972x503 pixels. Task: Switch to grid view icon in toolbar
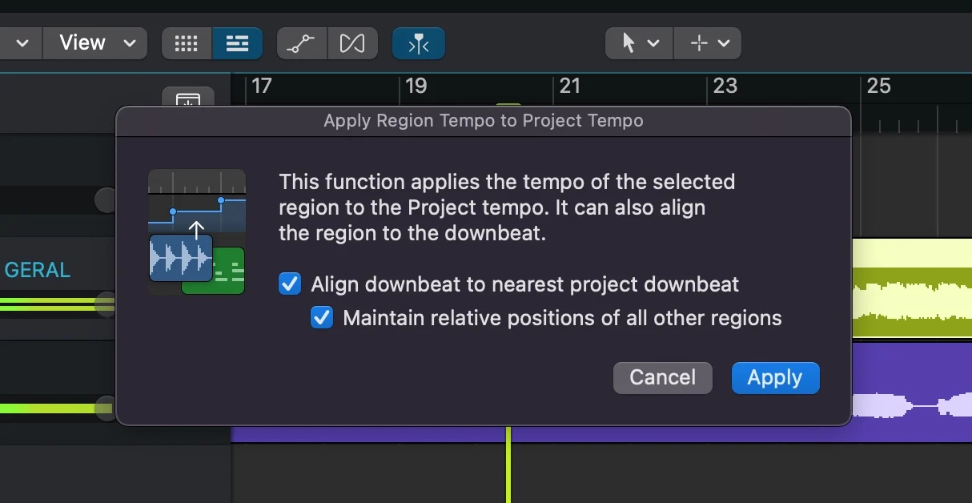tap(187, 43)
